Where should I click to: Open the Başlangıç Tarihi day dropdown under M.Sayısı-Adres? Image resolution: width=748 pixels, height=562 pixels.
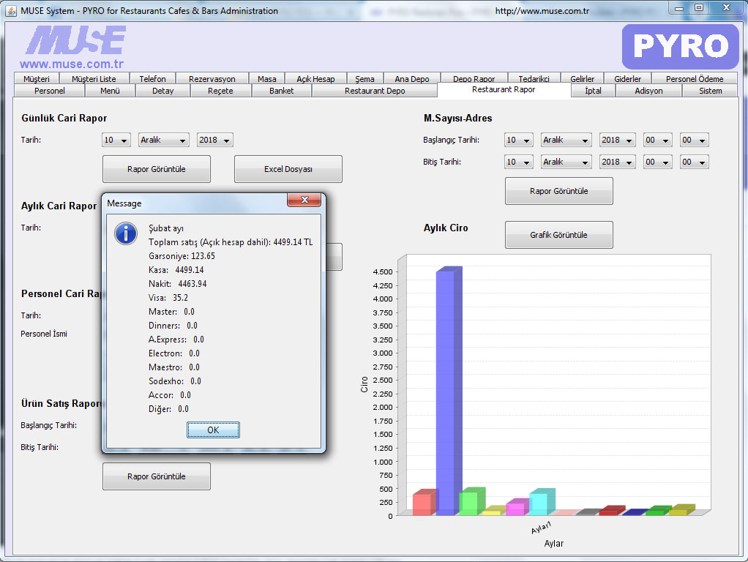518,140
